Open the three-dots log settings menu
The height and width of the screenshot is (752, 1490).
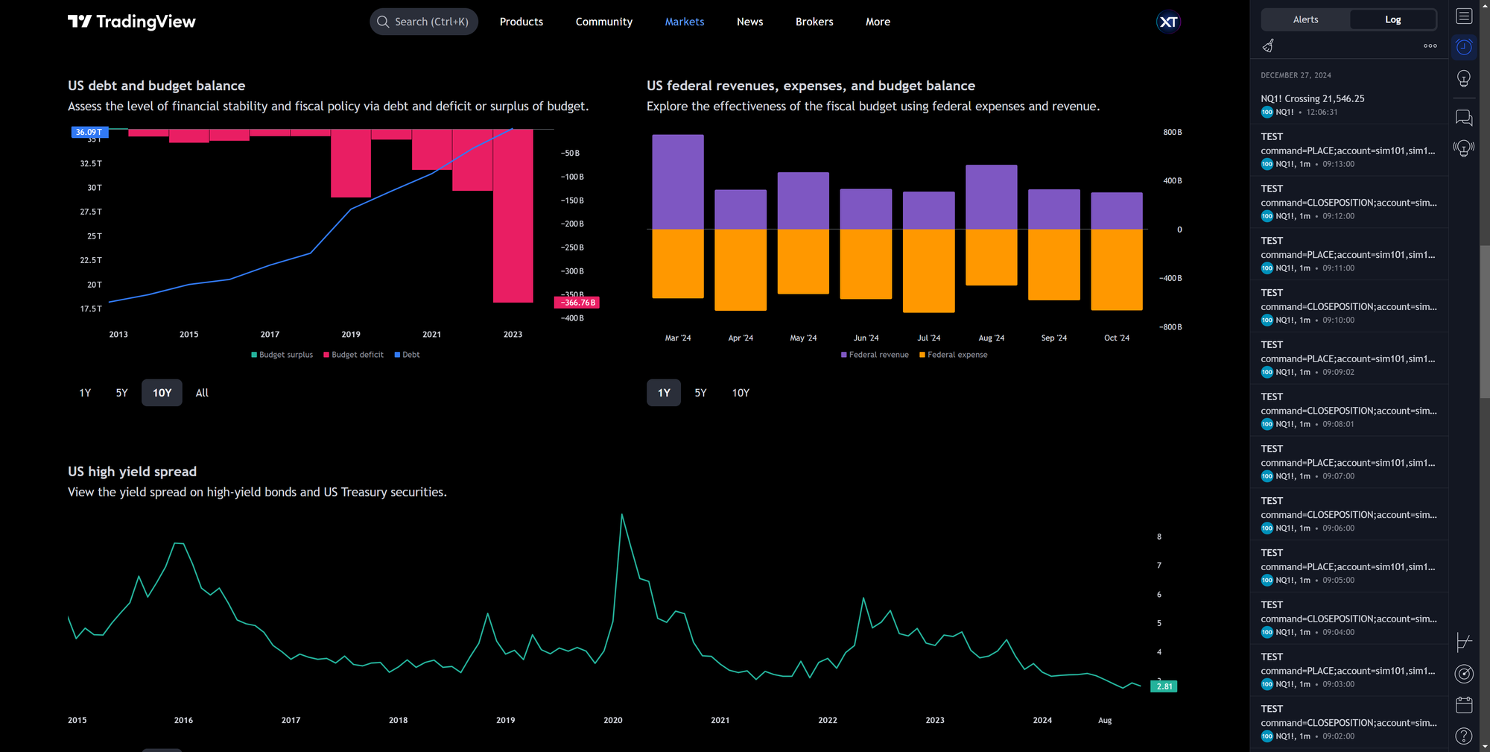point(1430,45)
